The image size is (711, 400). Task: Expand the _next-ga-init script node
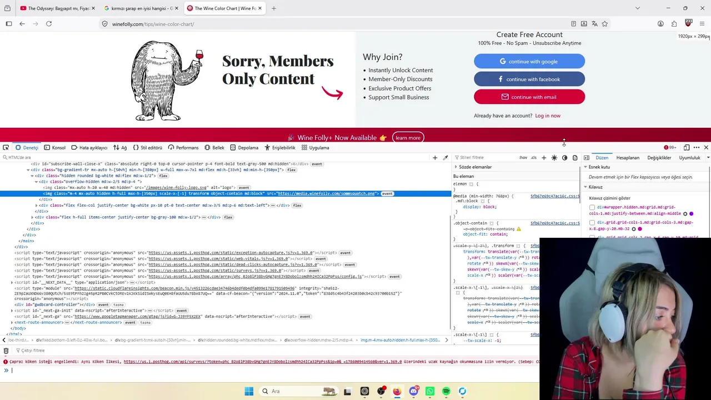[12, 311]
